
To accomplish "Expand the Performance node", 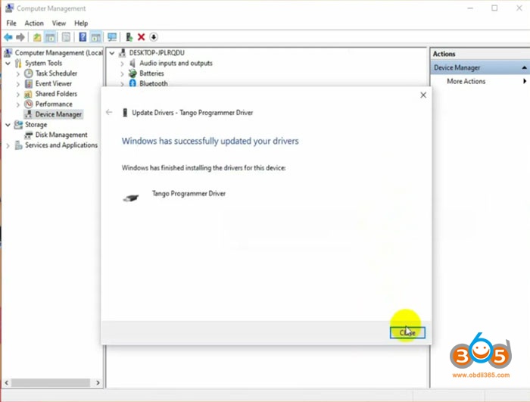I will (18, 104).
